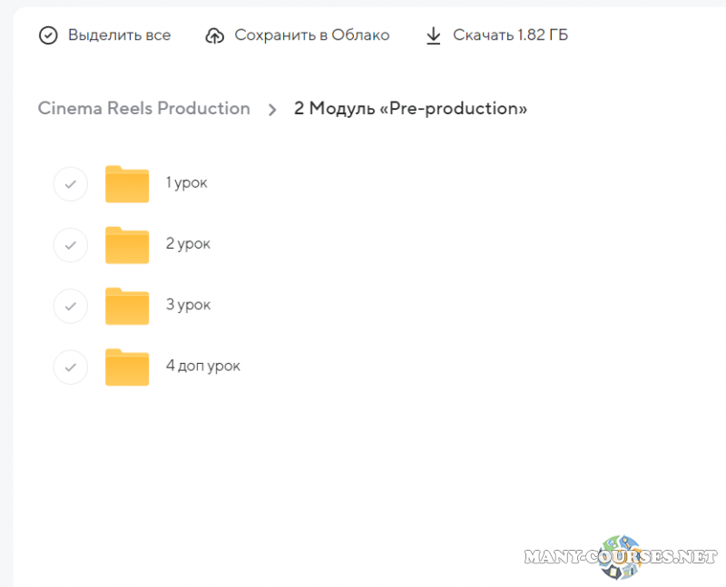Click the circled checkmark icon for Выделить все
Image resolution: width=726 pixels, height=587 pixels.
tap(48, 35)
